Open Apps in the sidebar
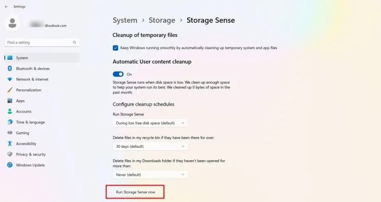The width and height of the screenshot is (381, 202). pos(20,101)
